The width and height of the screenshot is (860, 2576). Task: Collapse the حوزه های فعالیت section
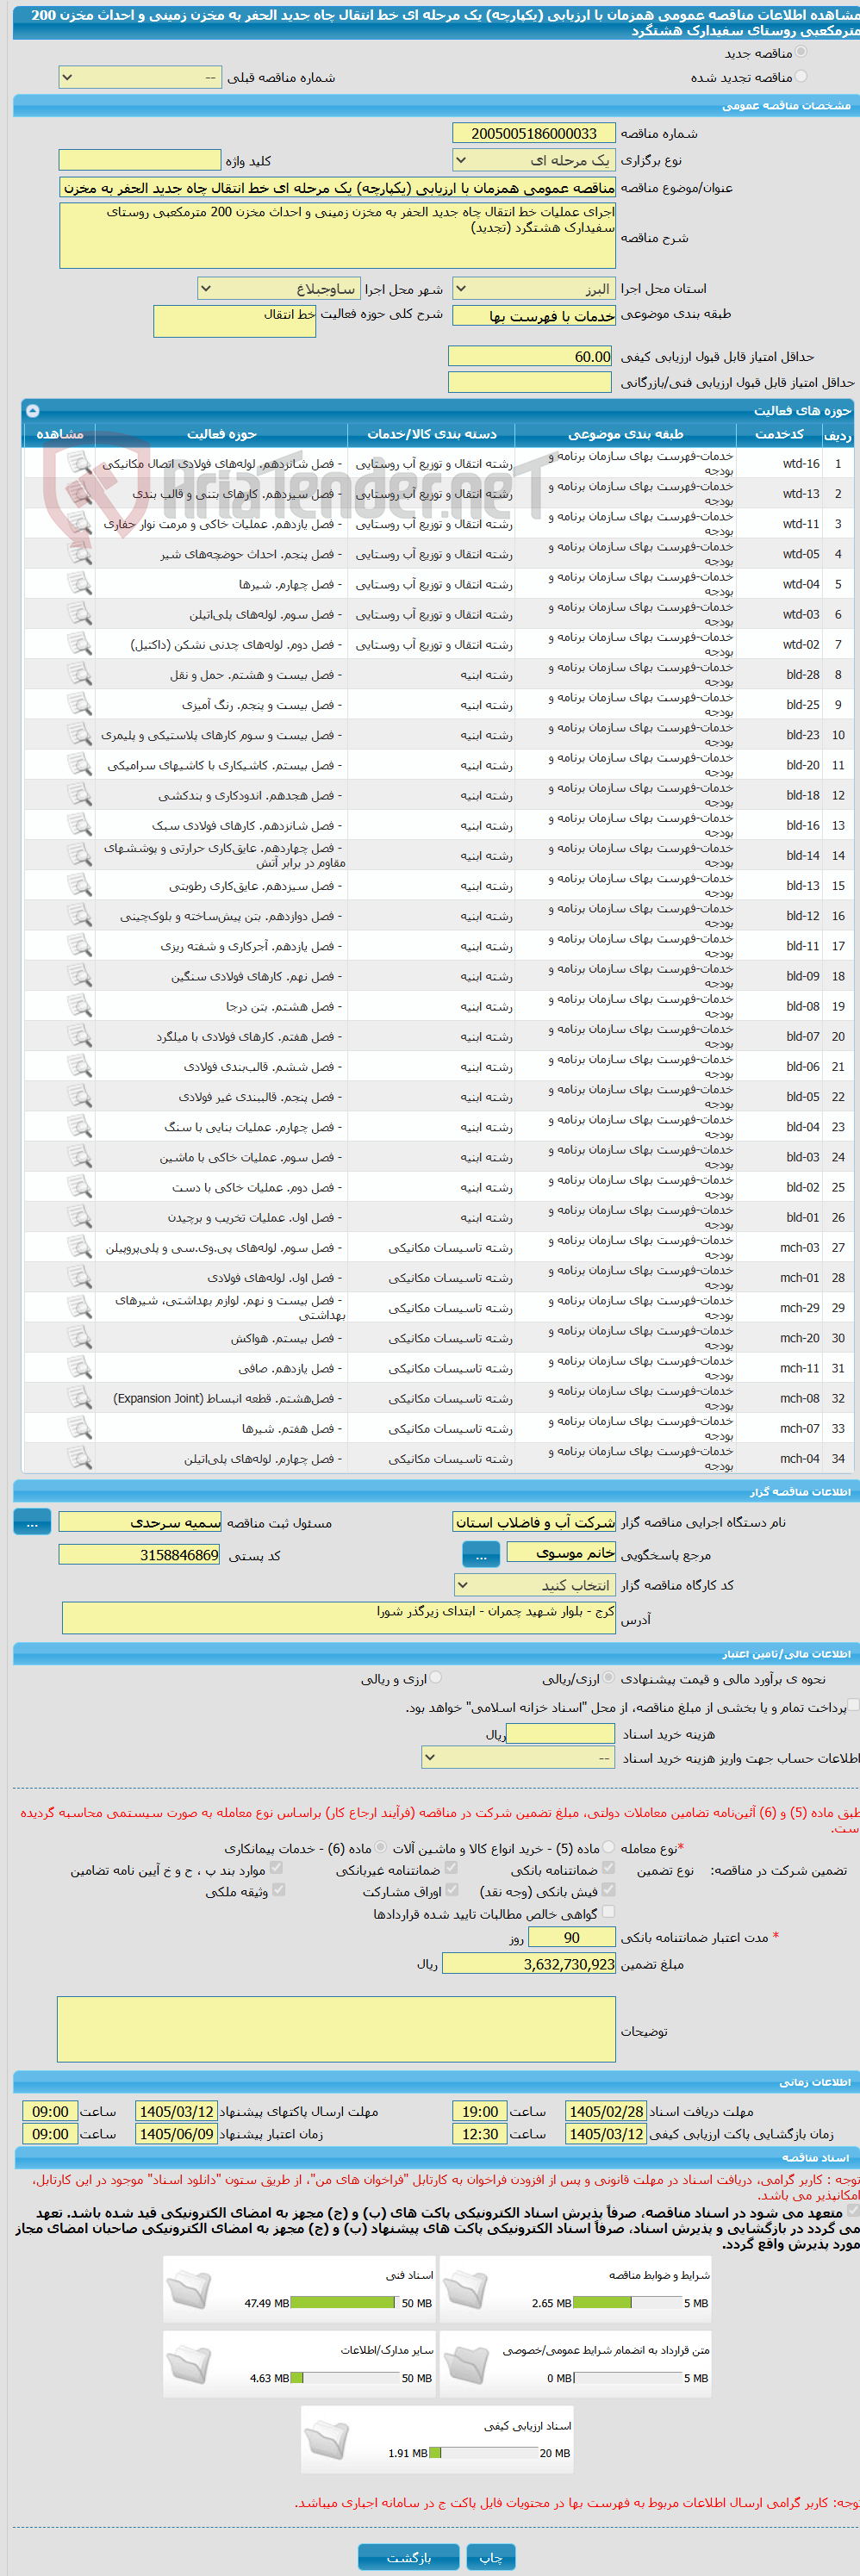(x=32, y=410)
